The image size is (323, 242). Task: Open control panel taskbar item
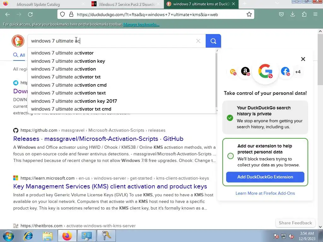[86, 236]
